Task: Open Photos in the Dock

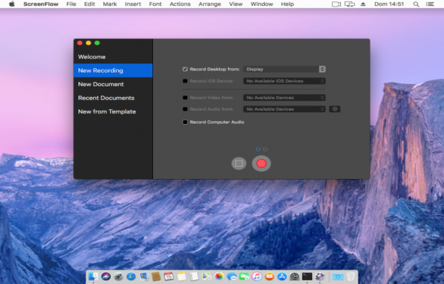Action: (219, 276)
